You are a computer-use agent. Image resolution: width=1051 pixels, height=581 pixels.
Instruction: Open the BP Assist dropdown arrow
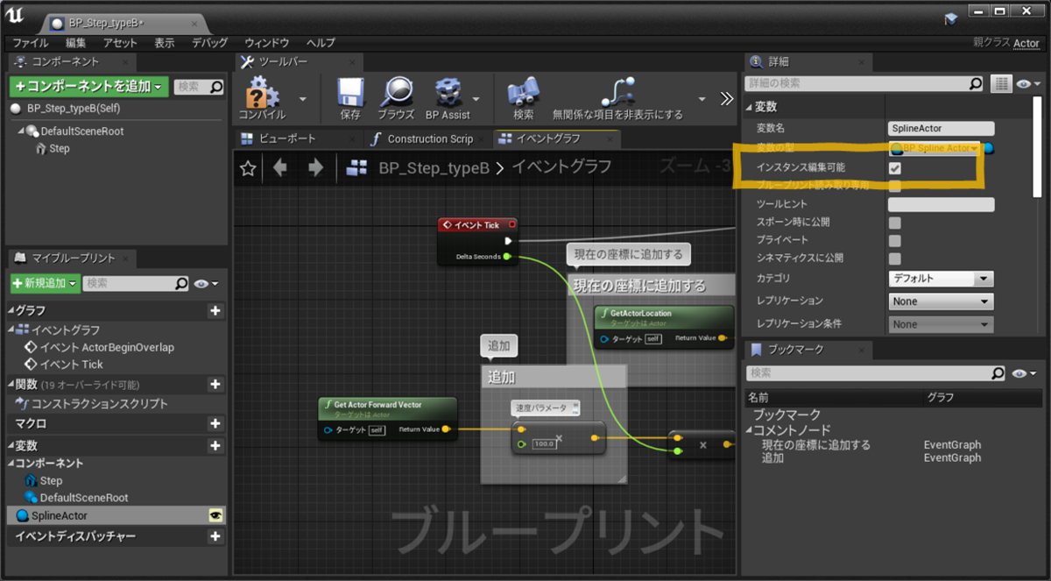tap(476, 99)
